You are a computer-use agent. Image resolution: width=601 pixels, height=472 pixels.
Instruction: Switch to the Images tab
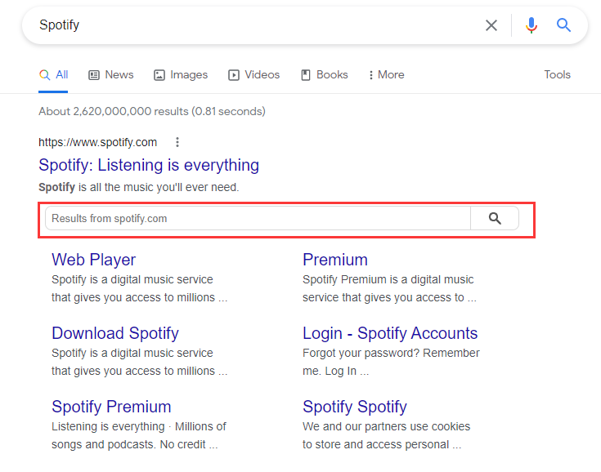pyautogui.click(x=181, y=75)
